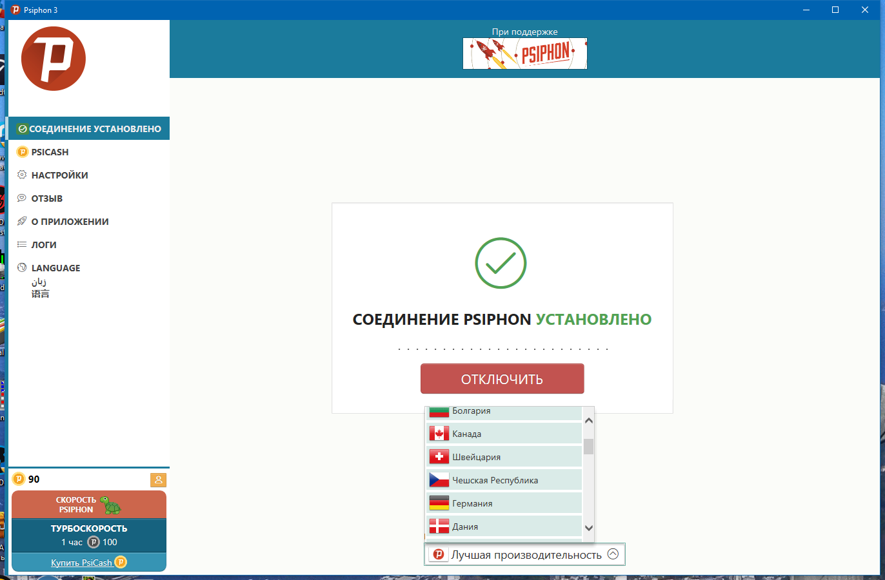Click the PsiCash coin icon in the menu

23,152
